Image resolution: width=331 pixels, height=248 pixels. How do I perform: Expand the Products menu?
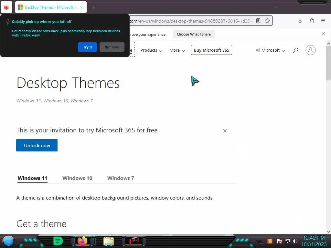tap(151, 50)
